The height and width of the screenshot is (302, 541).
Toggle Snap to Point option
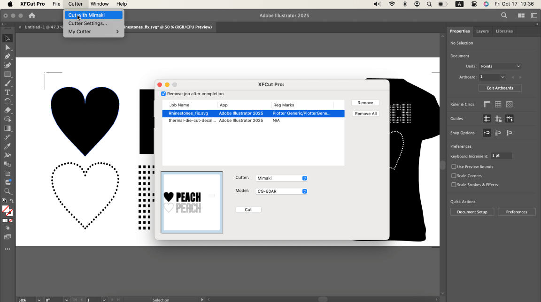(x=487, y=133)
